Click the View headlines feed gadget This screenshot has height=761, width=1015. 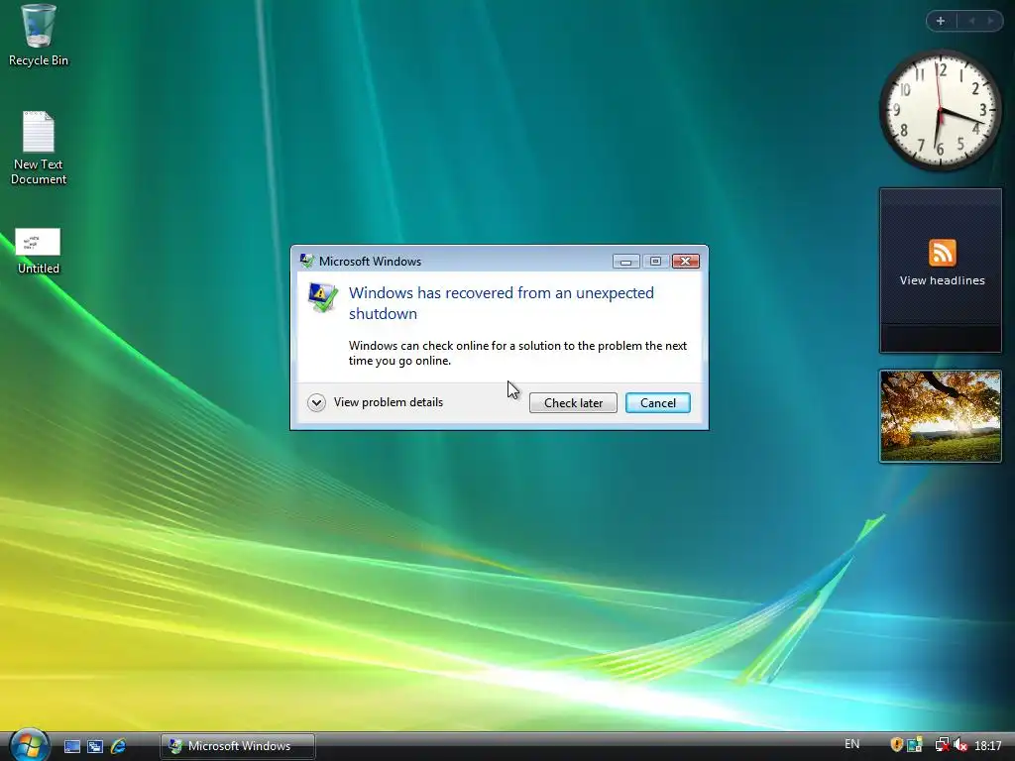[x=941, y=271]
